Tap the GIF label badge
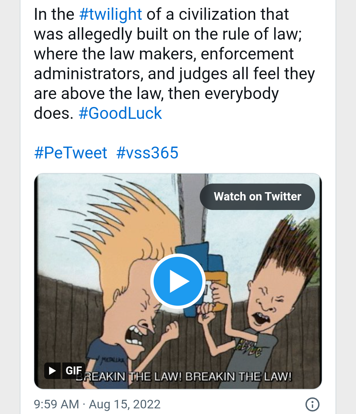 74,370
